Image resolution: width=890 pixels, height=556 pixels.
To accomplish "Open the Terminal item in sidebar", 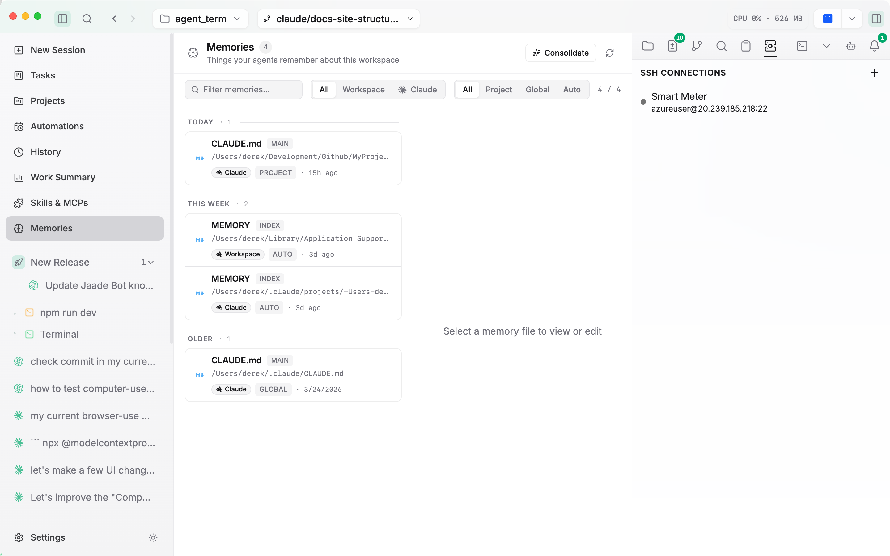I will click(59, 334).
